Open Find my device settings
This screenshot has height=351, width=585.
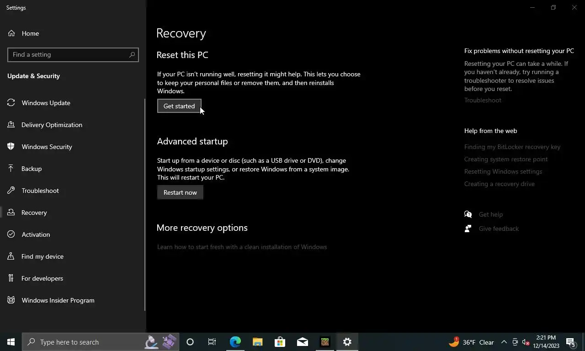(x=73, y=256)
